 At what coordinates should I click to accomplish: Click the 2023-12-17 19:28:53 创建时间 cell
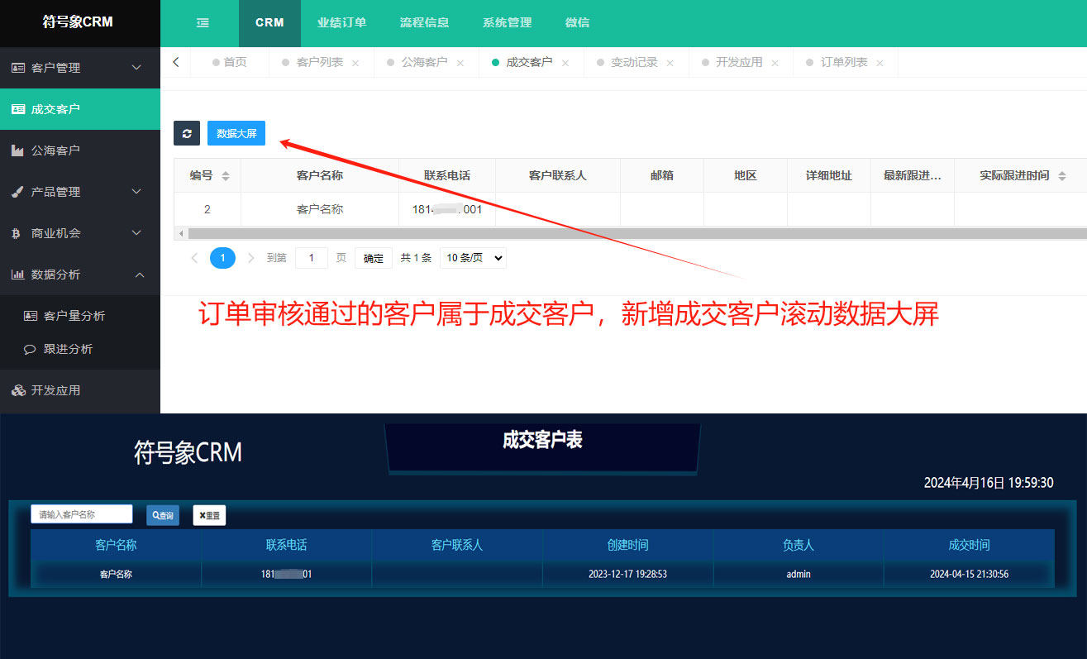(x=627, y=574)
